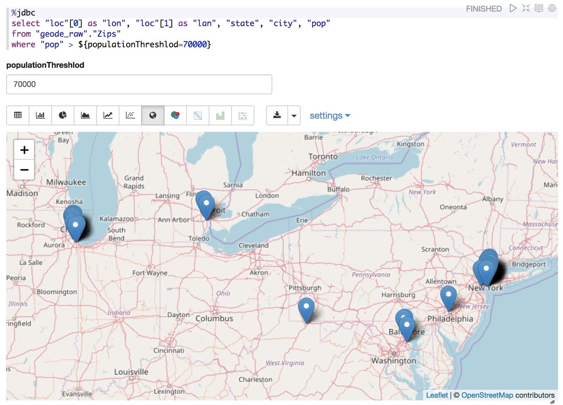This screenshot has width=563, height=405.
Task: Open the Leaflet attribution link
Action: 437,395
